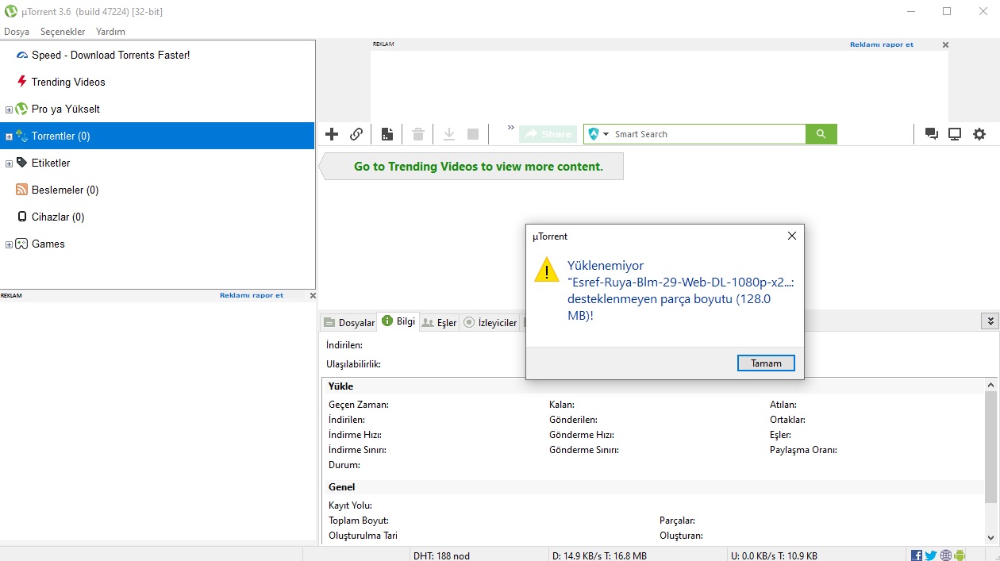Switch to the İzleyiciler tab
The width and height of the screenshot is (1000, 561).
pyautogui.click(x=490, y=322)
